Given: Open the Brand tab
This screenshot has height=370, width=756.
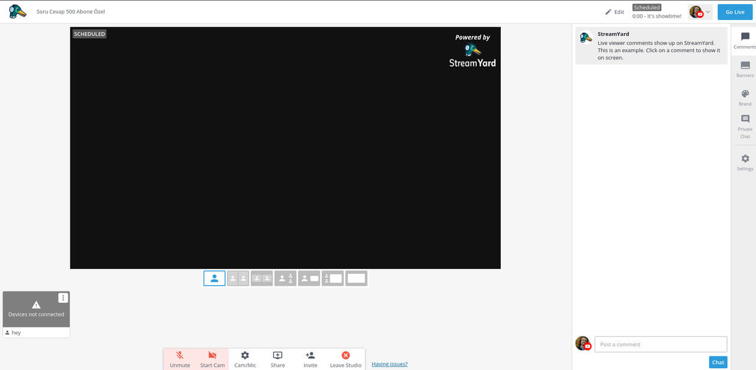Looking at the screenshot, I should (x=745, y=97).
